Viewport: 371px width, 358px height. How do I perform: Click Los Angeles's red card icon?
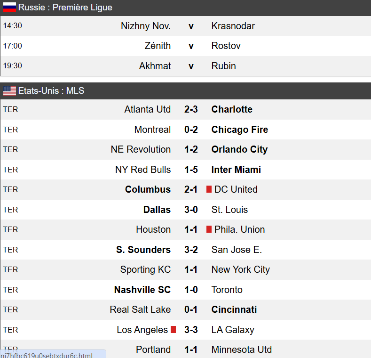tap(173, 330)
